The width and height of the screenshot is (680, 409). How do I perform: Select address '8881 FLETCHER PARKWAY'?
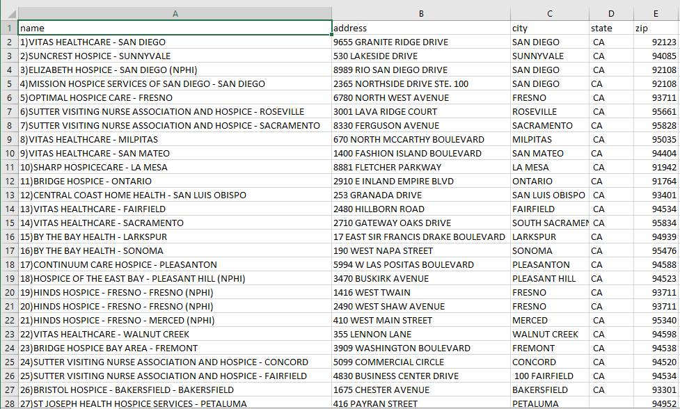coord(421,167)
